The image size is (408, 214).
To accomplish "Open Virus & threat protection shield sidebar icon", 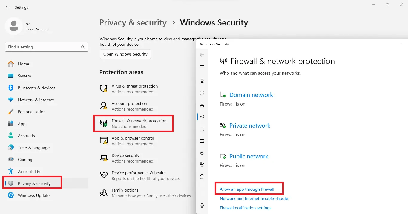I will click(202, 93).
